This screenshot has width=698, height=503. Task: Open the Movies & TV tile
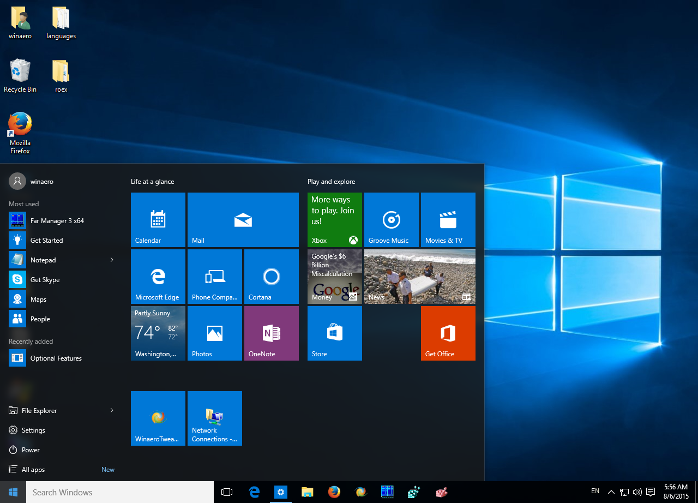448,220
